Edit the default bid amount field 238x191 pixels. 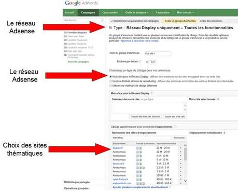pos(153,62)
